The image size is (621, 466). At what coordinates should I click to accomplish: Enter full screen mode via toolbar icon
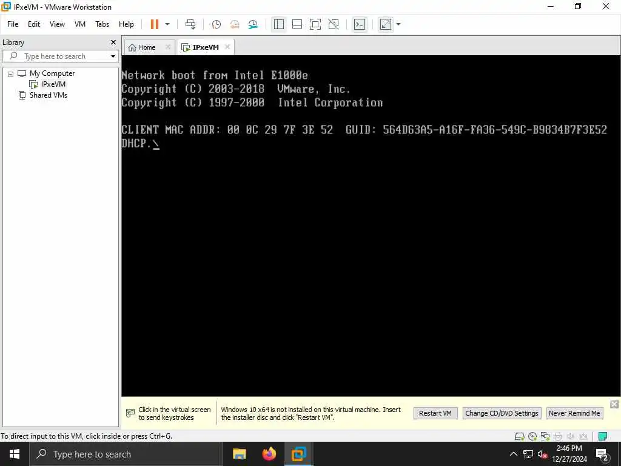[x=315, y=24]
